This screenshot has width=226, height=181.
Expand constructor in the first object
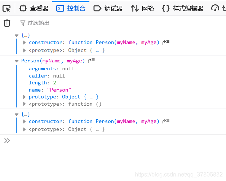(x=25, y=43)
